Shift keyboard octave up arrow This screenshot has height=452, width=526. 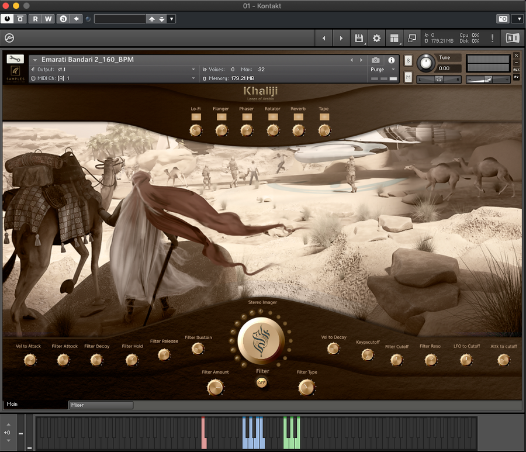(8, 425)
